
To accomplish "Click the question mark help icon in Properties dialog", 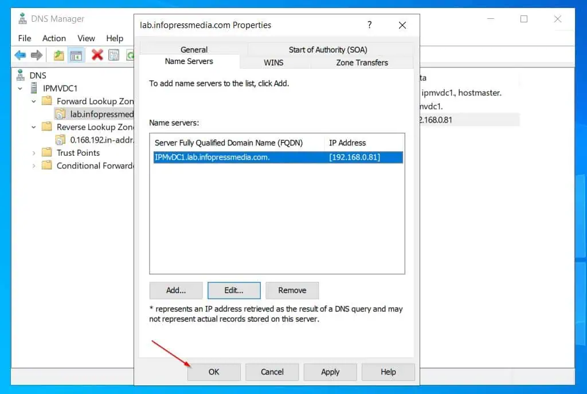I will 370,25.
